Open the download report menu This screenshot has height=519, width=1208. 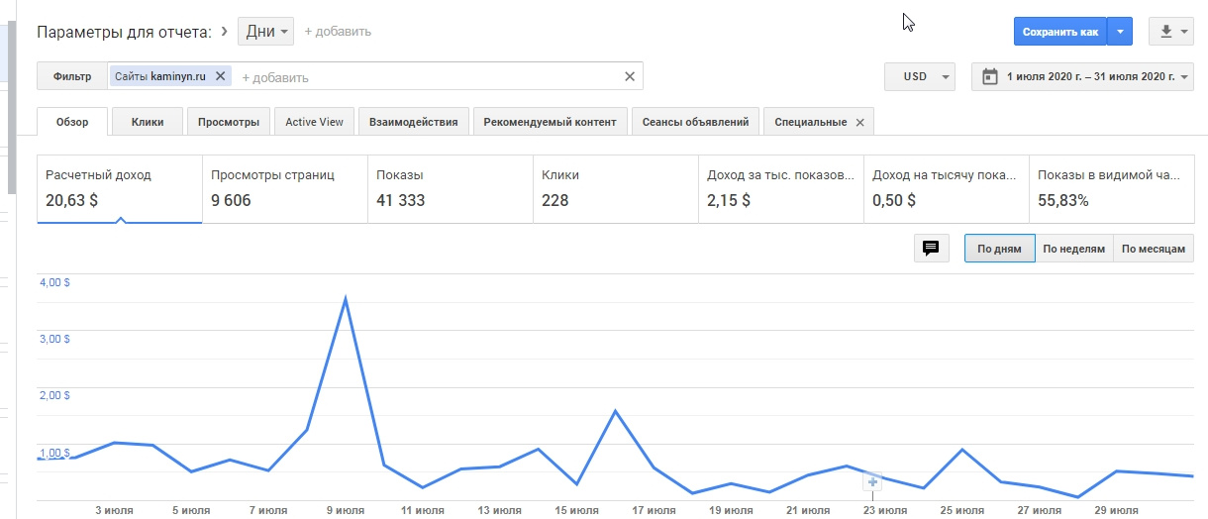(x=1172, y=32)
